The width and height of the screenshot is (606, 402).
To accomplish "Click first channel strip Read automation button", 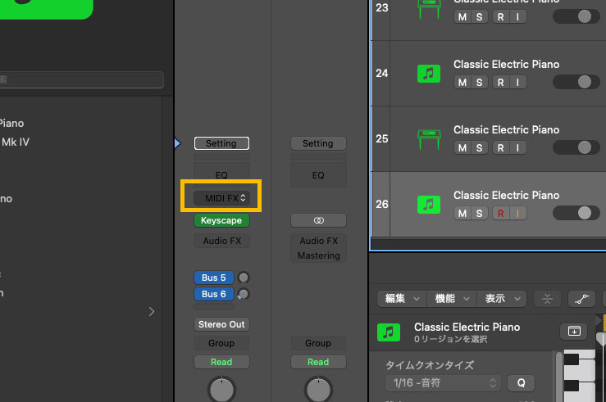I will click(x=221, y=362).
